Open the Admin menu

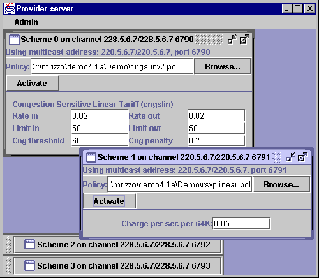(x=26, y=22)
